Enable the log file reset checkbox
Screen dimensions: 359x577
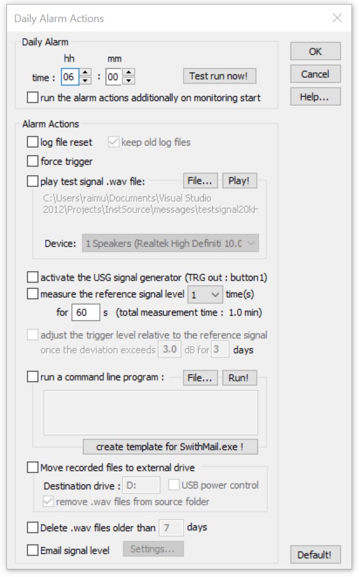(x=33, y=142)
